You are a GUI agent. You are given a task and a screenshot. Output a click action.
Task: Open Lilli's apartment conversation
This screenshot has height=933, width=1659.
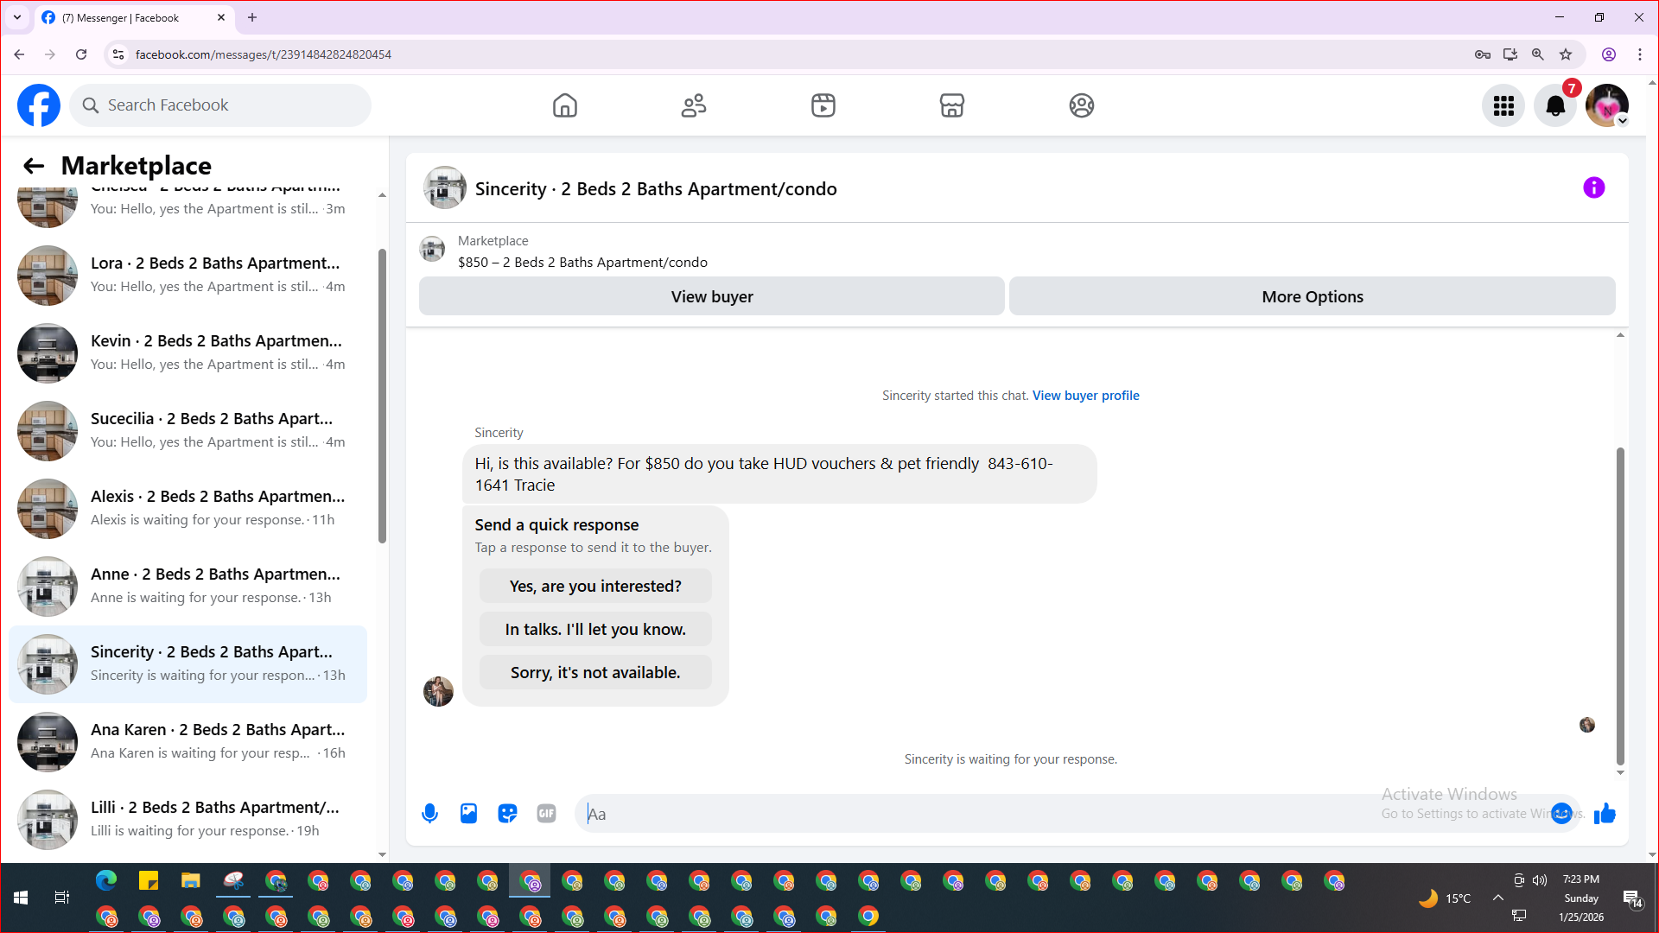click(188, 819)
